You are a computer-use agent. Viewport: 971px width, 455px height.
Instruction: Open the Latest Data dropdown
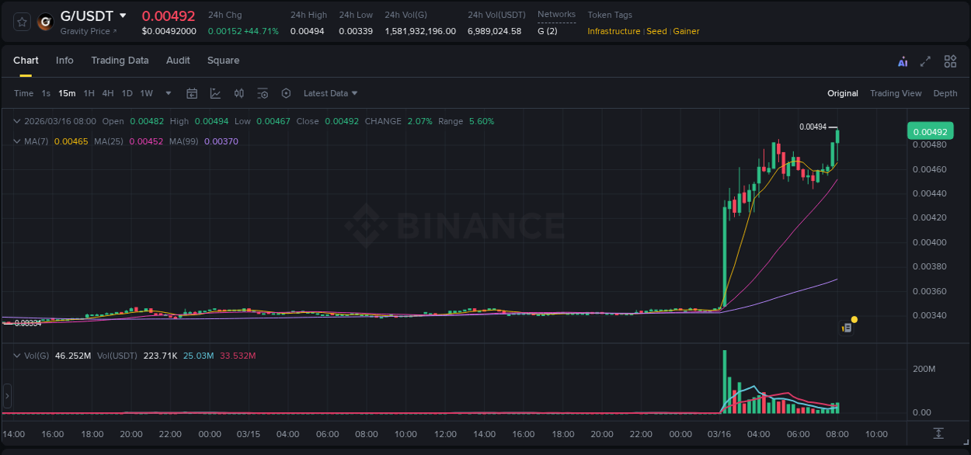pos(329,93)
